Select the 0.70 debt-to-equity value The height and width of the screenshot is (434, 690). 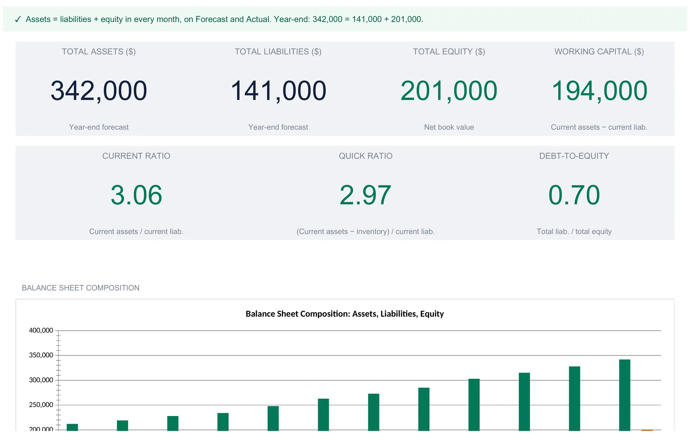click(574, 195)
